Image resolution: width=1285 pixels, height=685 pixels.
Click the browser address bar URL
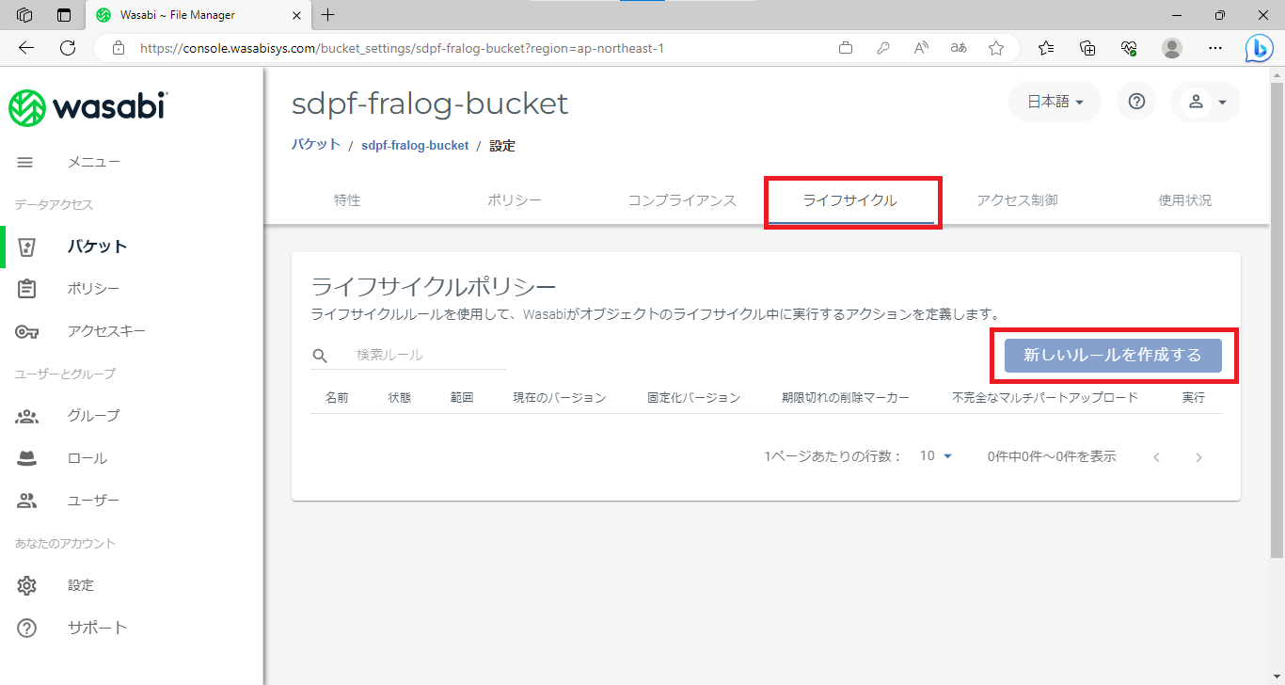pyautogui.click(x=402, y=48)
